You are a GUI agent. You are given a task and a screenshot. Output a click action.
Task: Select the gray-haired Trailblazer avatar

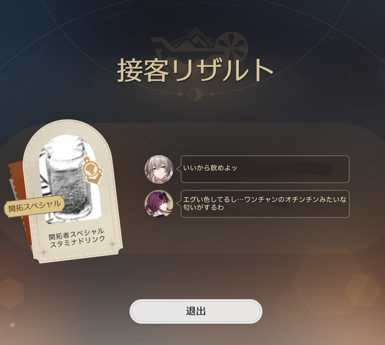pyautogui.click(x=159, y=169)
